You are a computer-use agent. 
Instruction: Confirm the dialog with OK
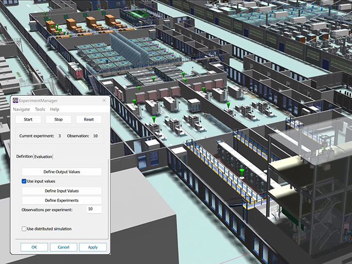tap(34, 248)
